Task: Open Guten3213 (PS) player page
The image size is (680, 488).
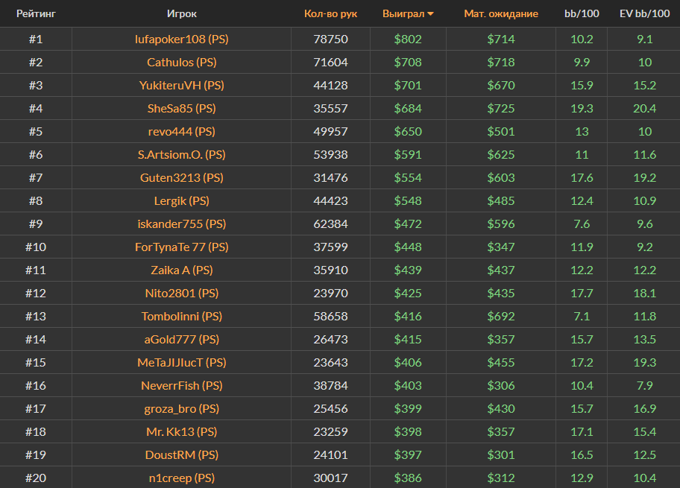Action: coord(182,178)
